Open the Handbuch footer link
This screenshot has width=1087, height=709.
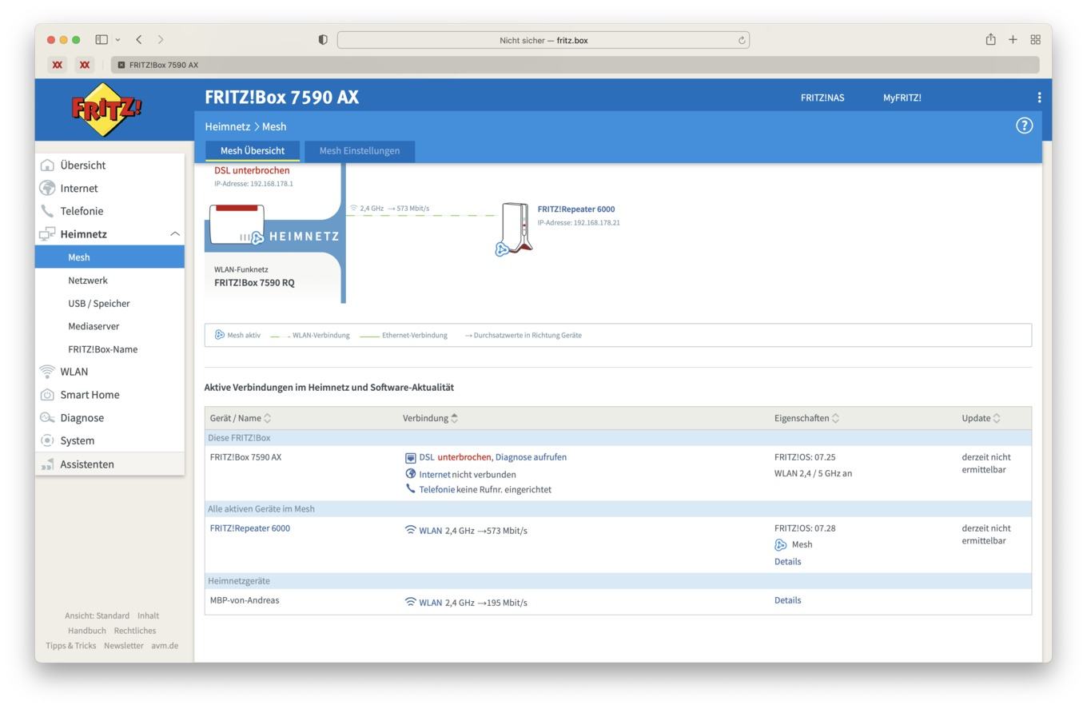coord(86,631)
